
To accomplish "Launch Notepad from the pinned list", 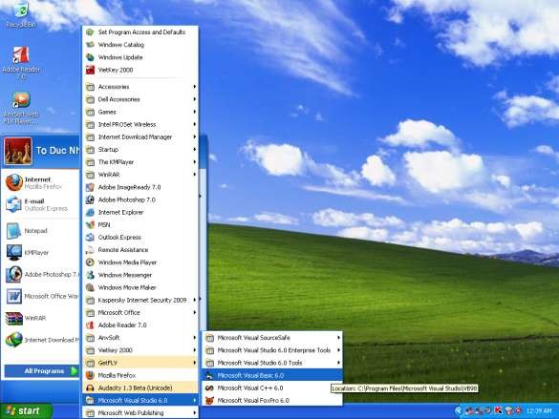I will click(27, 231).
